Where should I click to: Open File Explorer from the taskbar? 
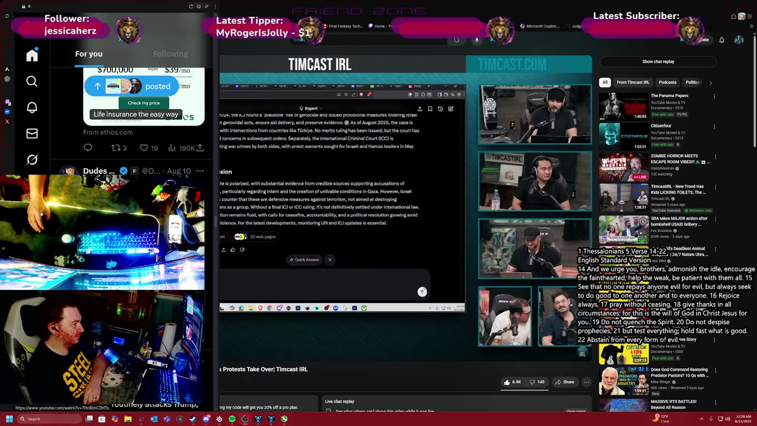click(128, 419)
